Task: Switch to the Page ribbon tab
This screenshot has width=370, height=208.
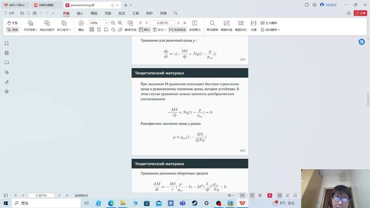Action: (x=108, y=13)
